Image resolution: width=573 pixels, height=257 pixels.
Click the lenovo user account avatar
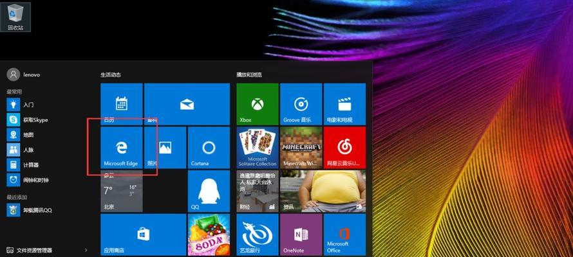coord(13,75)
